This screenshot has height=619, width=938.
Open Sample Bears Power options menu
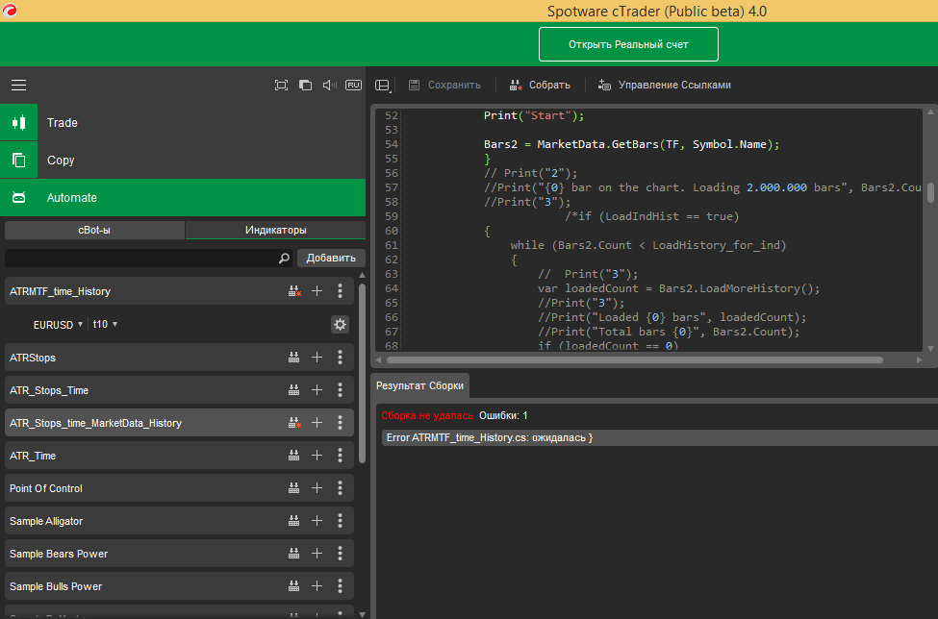click(x=340, y=554)
